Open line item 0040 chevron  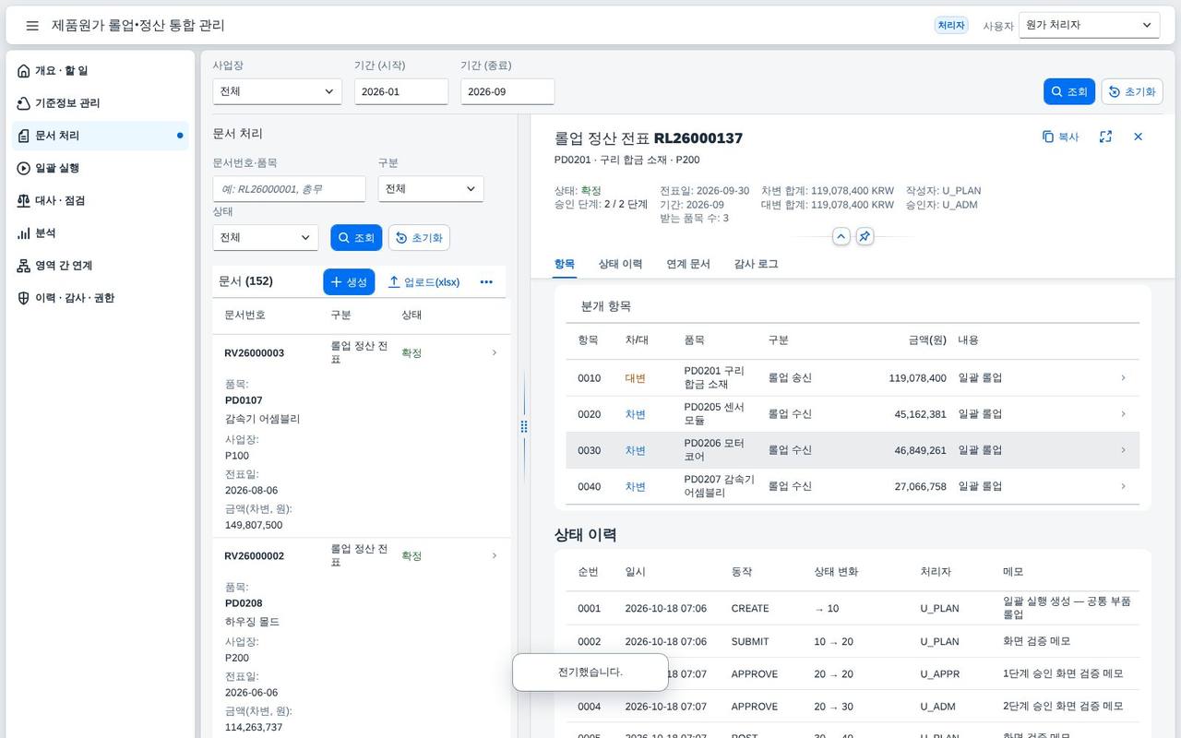point(1123,486)
